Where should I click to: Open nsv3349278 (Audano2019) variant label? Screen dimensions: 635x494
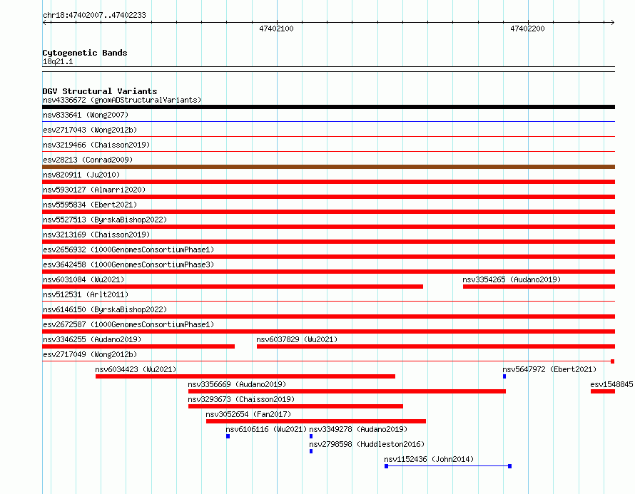point(358,429)
